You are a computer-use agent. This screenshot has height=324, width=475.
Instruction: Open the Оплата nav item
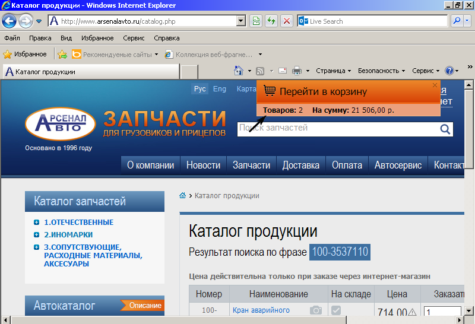point(347,165)
